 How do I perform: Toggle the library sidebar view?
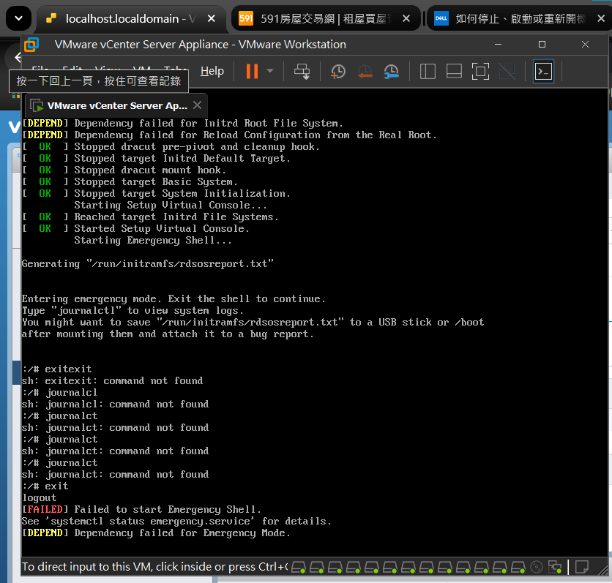tap(428, 72)
